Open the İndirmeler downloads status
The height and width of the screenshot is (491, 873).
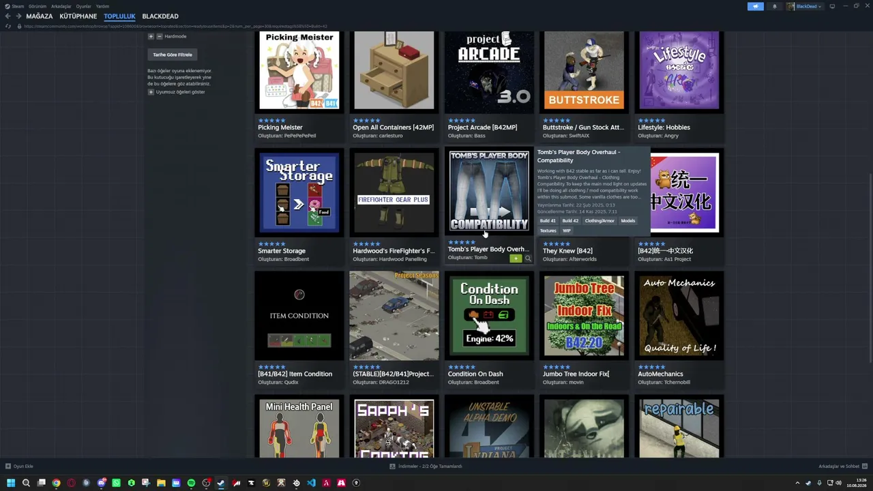point(426,466)
